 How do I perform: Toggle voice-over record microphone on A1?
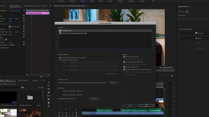[76, 110]
